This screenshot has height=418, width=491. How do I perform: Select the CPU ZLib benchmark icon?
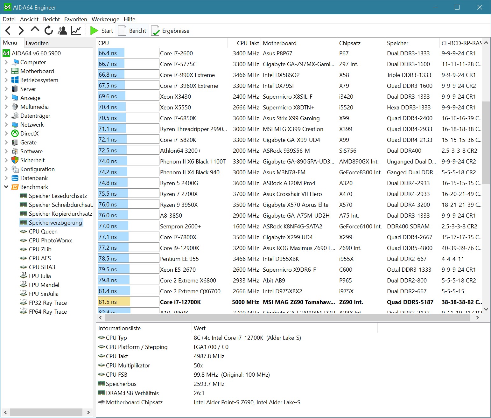23,249
